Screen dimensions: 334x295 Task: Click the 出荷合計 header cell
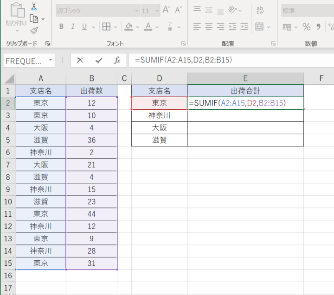tap(245, 91)
